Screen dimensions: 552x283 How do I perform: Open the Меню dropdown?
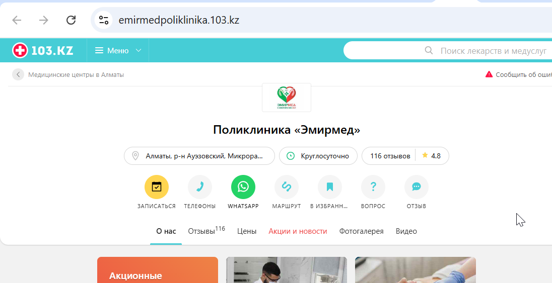[x=118, y=51]
